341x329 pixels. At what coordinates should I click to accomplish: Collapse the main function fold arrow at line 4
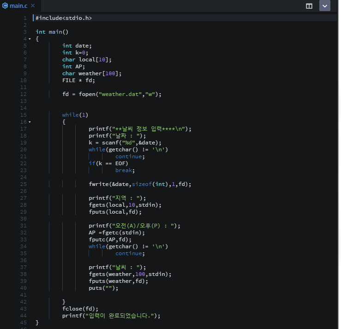click(30, 39)
